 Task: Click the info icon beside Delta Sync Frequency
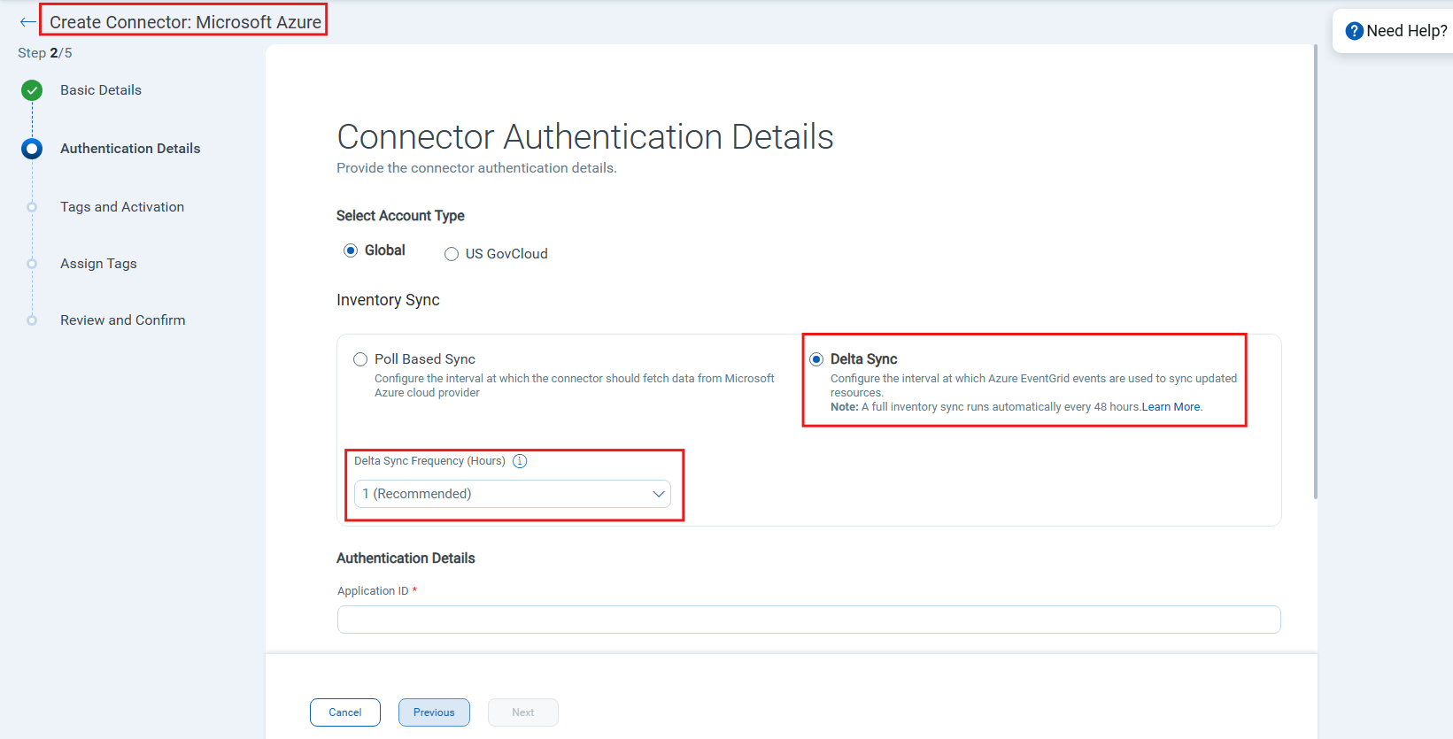tap(520, 461)
